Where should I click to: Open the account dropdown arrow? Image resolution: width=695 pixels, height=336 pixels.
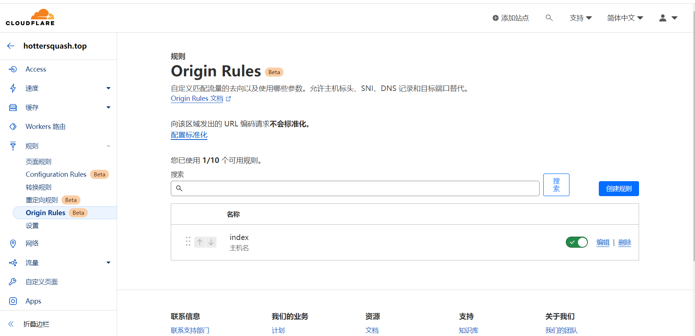pos(675,18)
